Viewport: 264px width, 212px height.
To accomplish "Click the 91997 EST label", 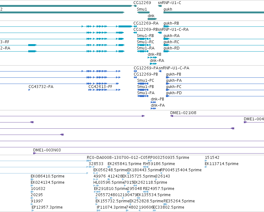I will [x=37, y=201].
